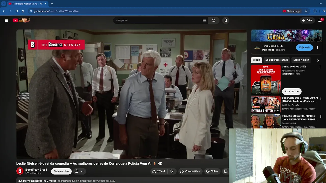Open browser home page
The width and height of the screenshot is (326, 183).
(23, 11)
